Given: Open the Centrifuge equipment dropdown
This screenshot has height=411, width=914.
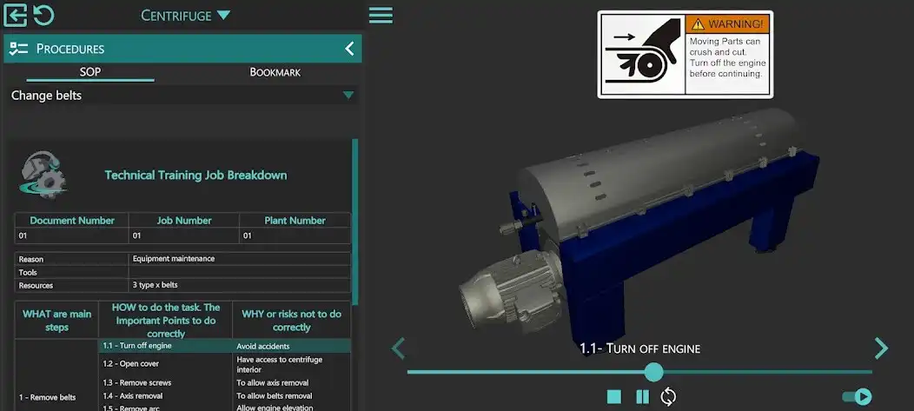Looking at the screenshot, I should pos(186,15).
